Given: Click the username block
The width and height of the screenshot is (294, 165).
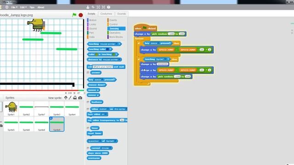Looking at the screenshot, I should pyautogui.click(x=94, y=158).
